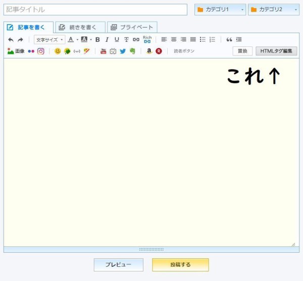Viewport: 303px width, 281px height.
Task: Open the プライベート tab
Action: pos(132,27)
